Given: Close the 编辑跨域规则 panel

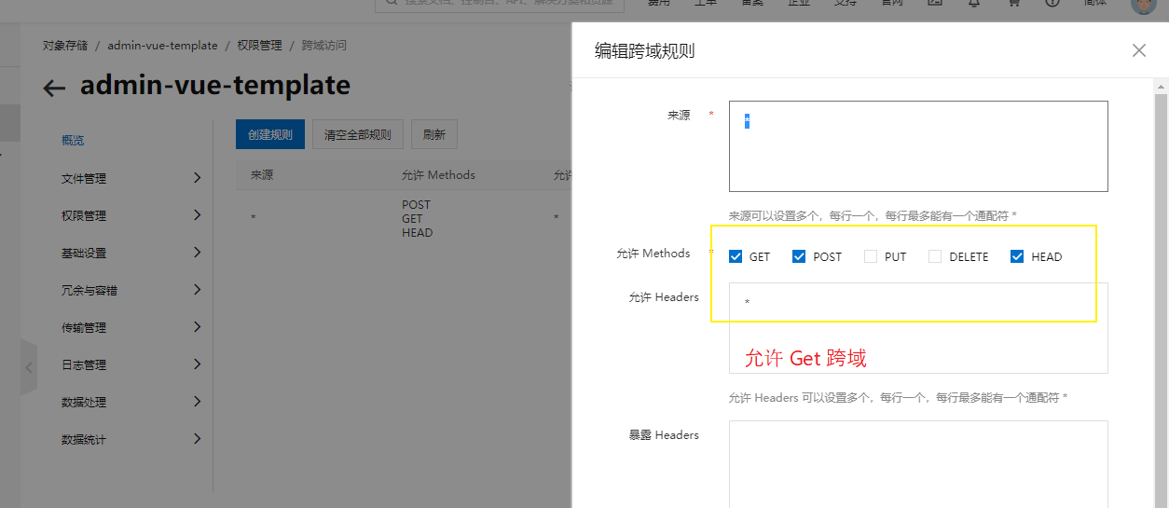Looking at the screenshot, I should tap(1138, 50).
